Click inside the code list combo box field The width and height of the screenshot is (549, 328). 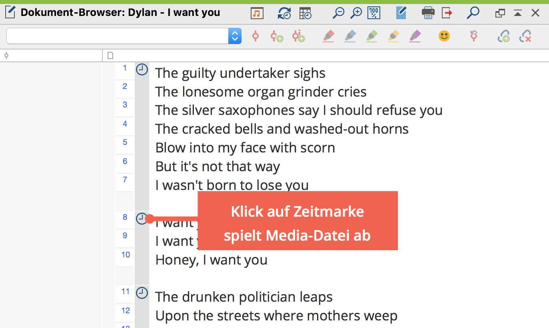tap(118, 36)
